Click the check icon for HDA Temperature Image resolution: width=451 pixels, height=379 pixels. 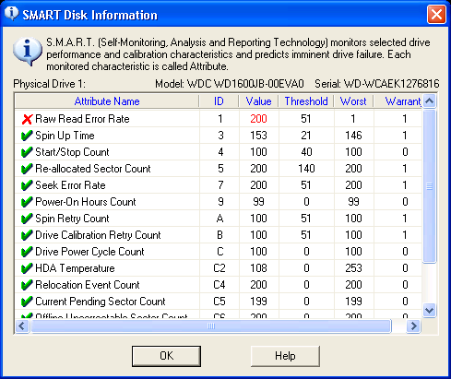pos(27,268)
